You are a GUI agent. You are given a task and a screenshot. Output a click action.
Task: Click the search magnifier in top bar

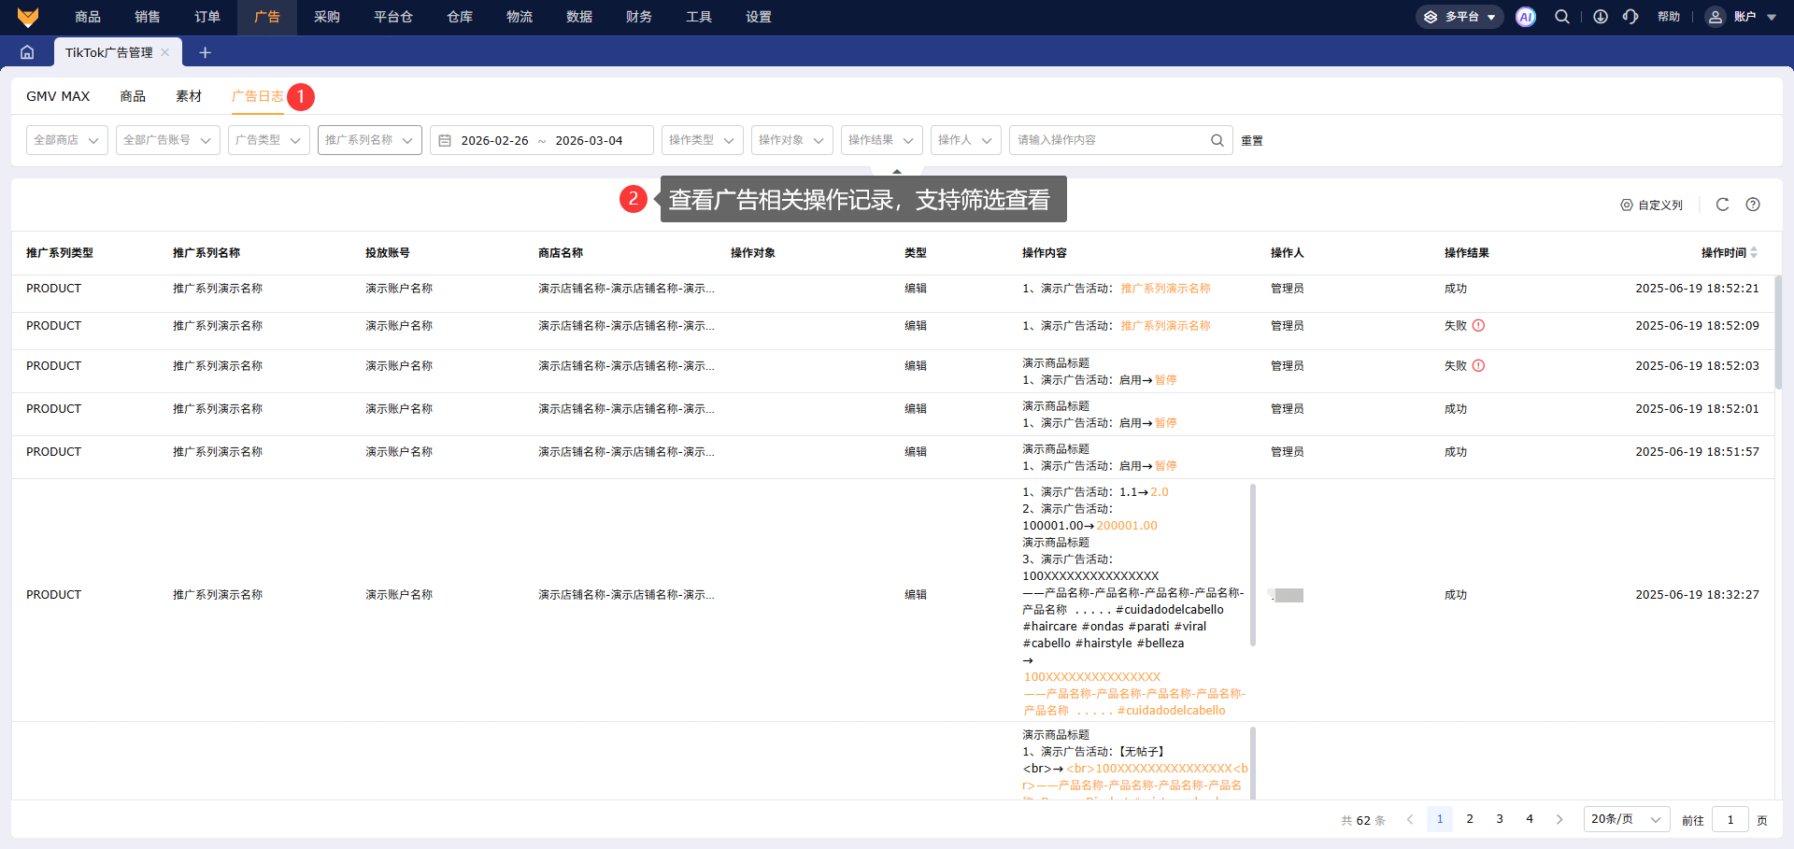click(1561, 17)
